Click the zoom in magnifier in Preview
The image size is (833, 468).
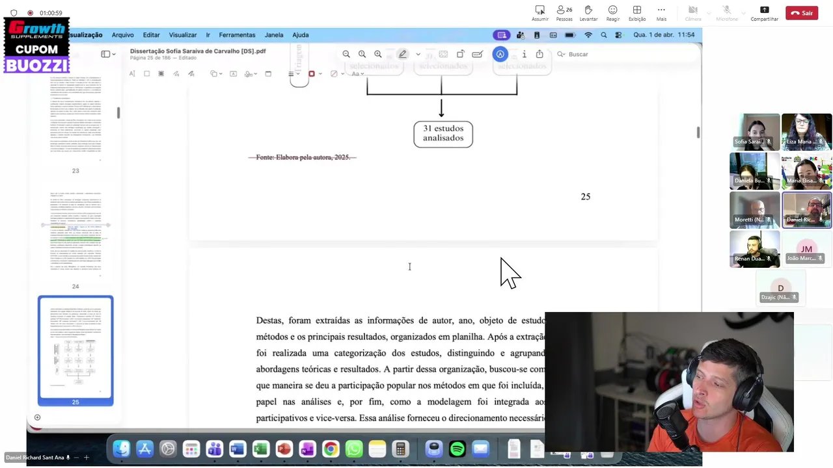378,54
